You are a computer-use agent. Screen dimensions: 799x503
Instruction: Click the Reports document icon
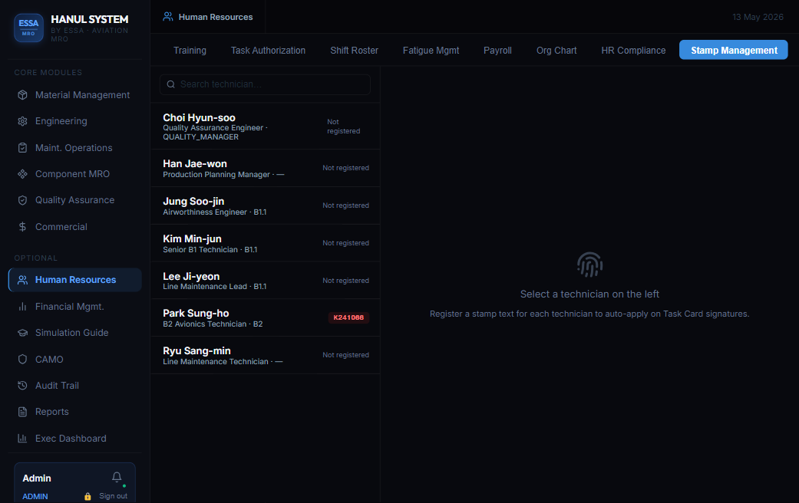pos(22,412)
